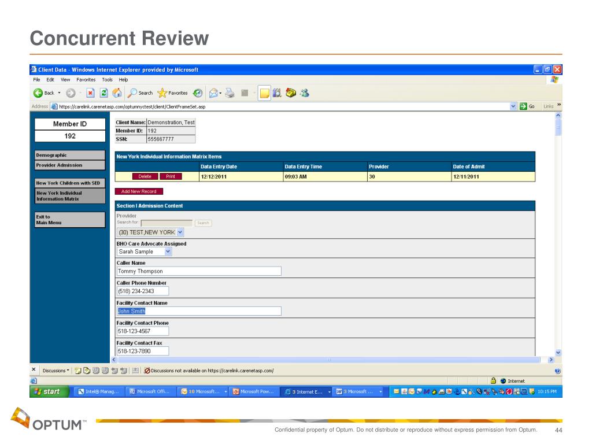Image resolution: width=592 pixels, height=444 pixels.
Task: Click the printer icon in browser toolbar
Action: click(230, 93)
